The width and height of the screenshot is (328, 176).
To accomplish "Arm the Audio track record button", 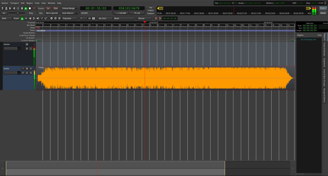I will coord(23,68).
